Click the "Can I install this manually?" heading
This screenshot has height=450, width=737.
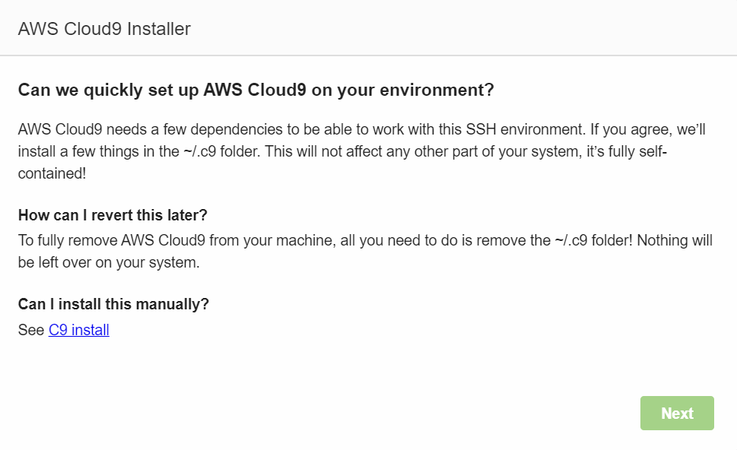(x=113, y=305)
